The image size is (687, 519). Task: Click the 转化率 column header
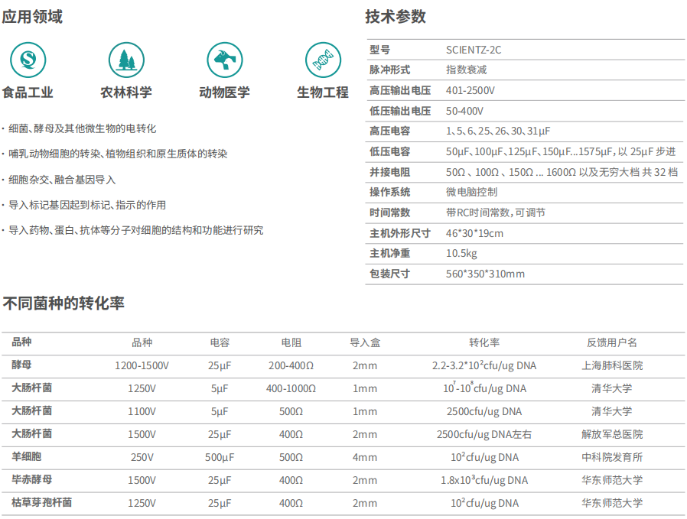(x=484, y=343)
